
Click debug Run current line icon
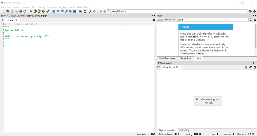58,11
